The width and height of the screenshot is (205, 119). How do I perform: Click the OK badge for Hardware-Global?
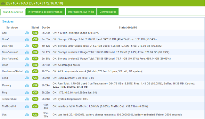click(x=35, y=71)
